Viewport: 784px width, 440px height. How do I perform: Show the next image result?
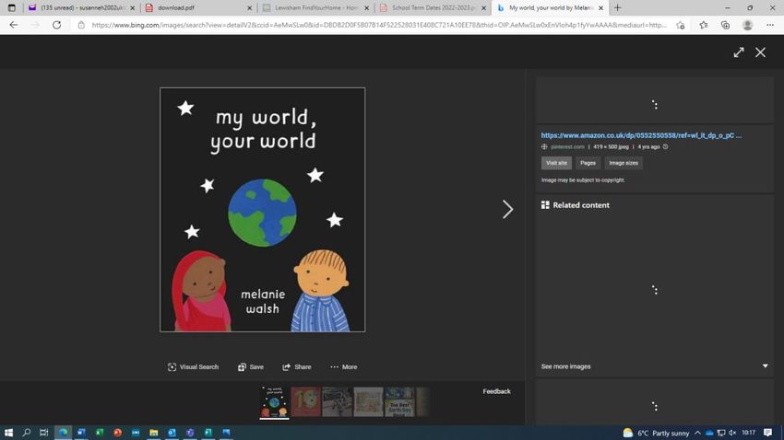coord(507,209)
